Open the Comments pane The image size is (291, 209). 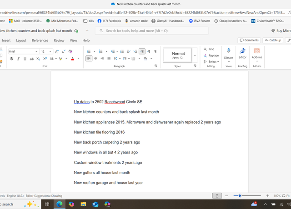249,40
